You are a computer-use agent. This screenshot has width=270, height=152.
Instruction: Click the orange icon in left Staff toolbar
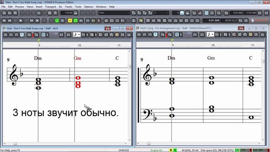117,35
